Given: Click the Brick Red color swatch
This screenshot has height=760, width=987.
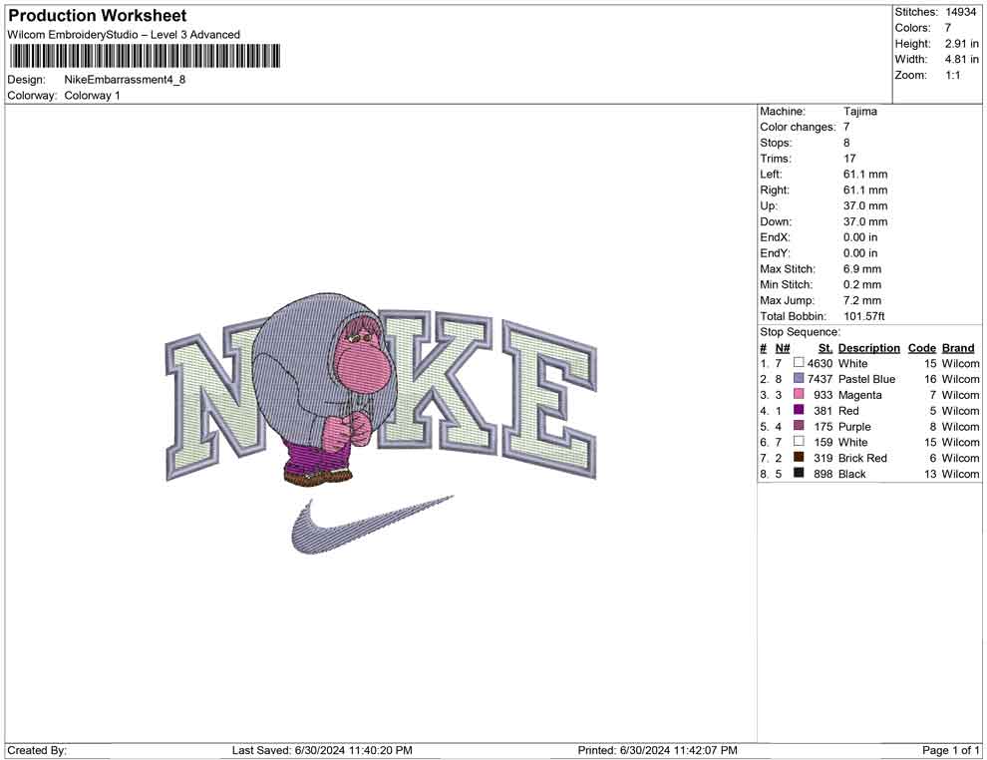Looking at the screenshot, I should tap(799, 457).
